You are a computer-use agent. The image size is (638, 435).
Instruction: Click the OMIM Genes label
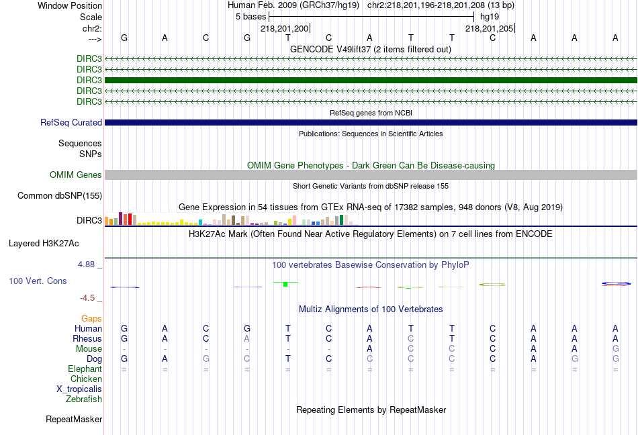pyautogui.click(x=76, y=175)
